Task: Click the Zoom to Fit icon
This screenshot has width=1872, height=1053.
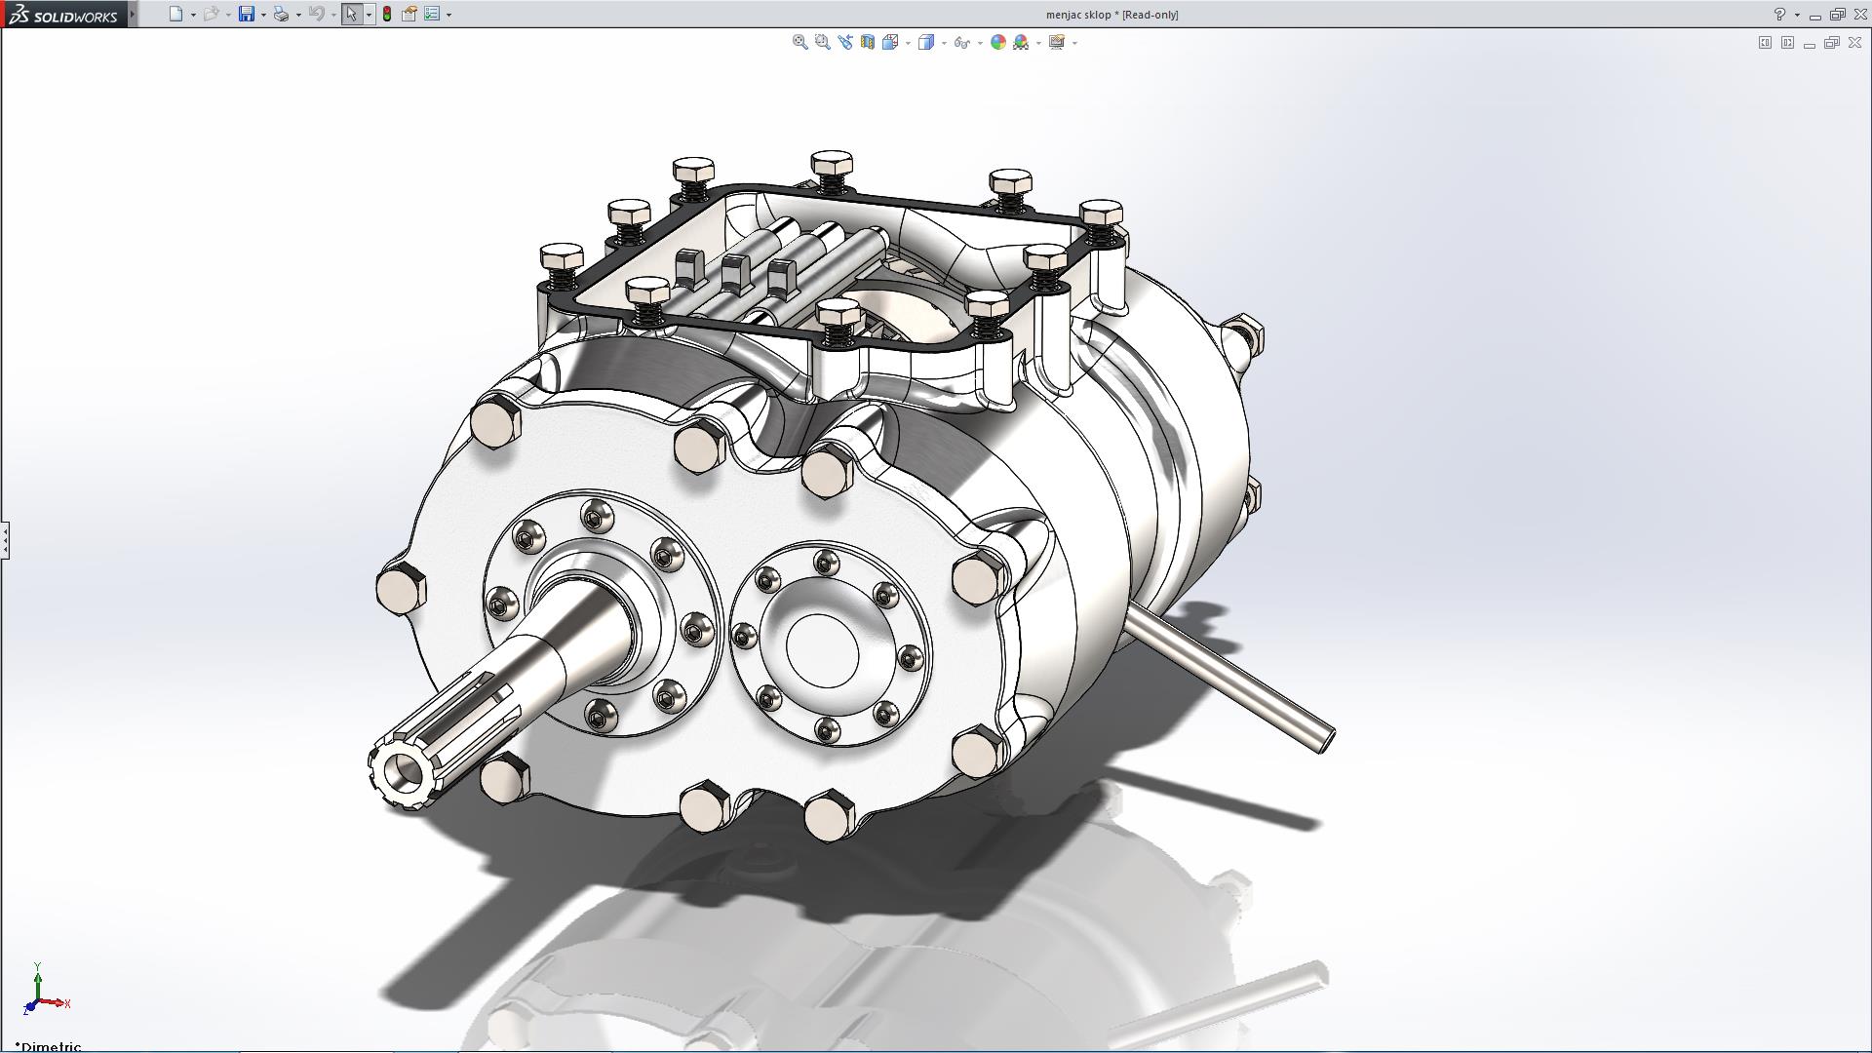Action: tap(799, 42)
